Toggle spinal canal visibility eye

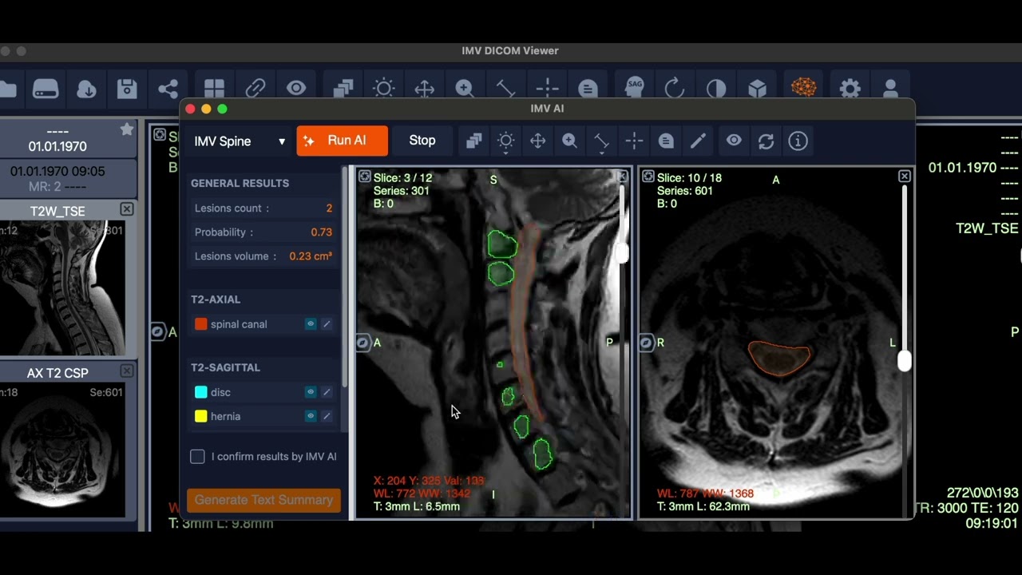pyautogui.click(x=311, y=324)
